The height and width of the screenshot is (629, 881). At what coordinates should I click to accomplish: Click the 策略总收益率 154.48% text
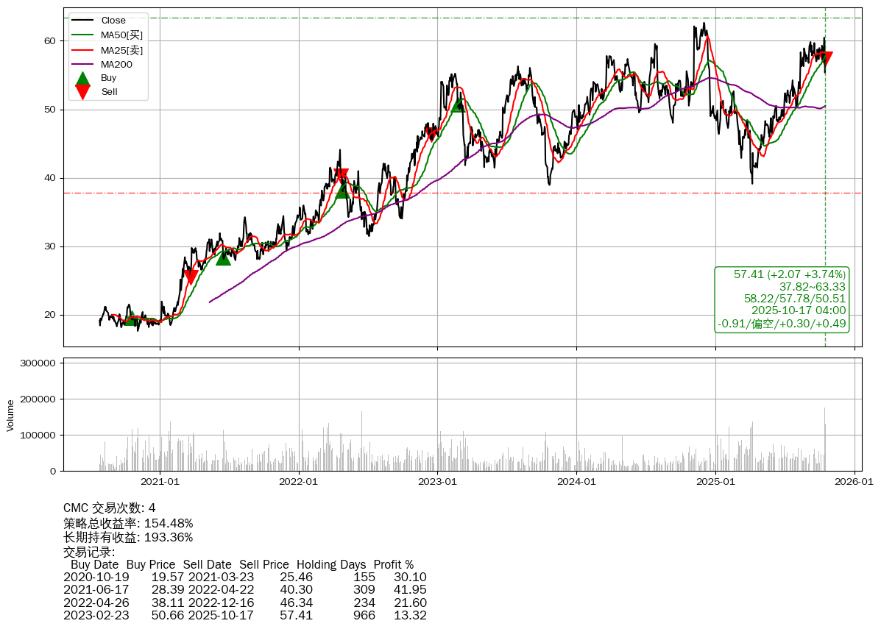pos(128,523)
